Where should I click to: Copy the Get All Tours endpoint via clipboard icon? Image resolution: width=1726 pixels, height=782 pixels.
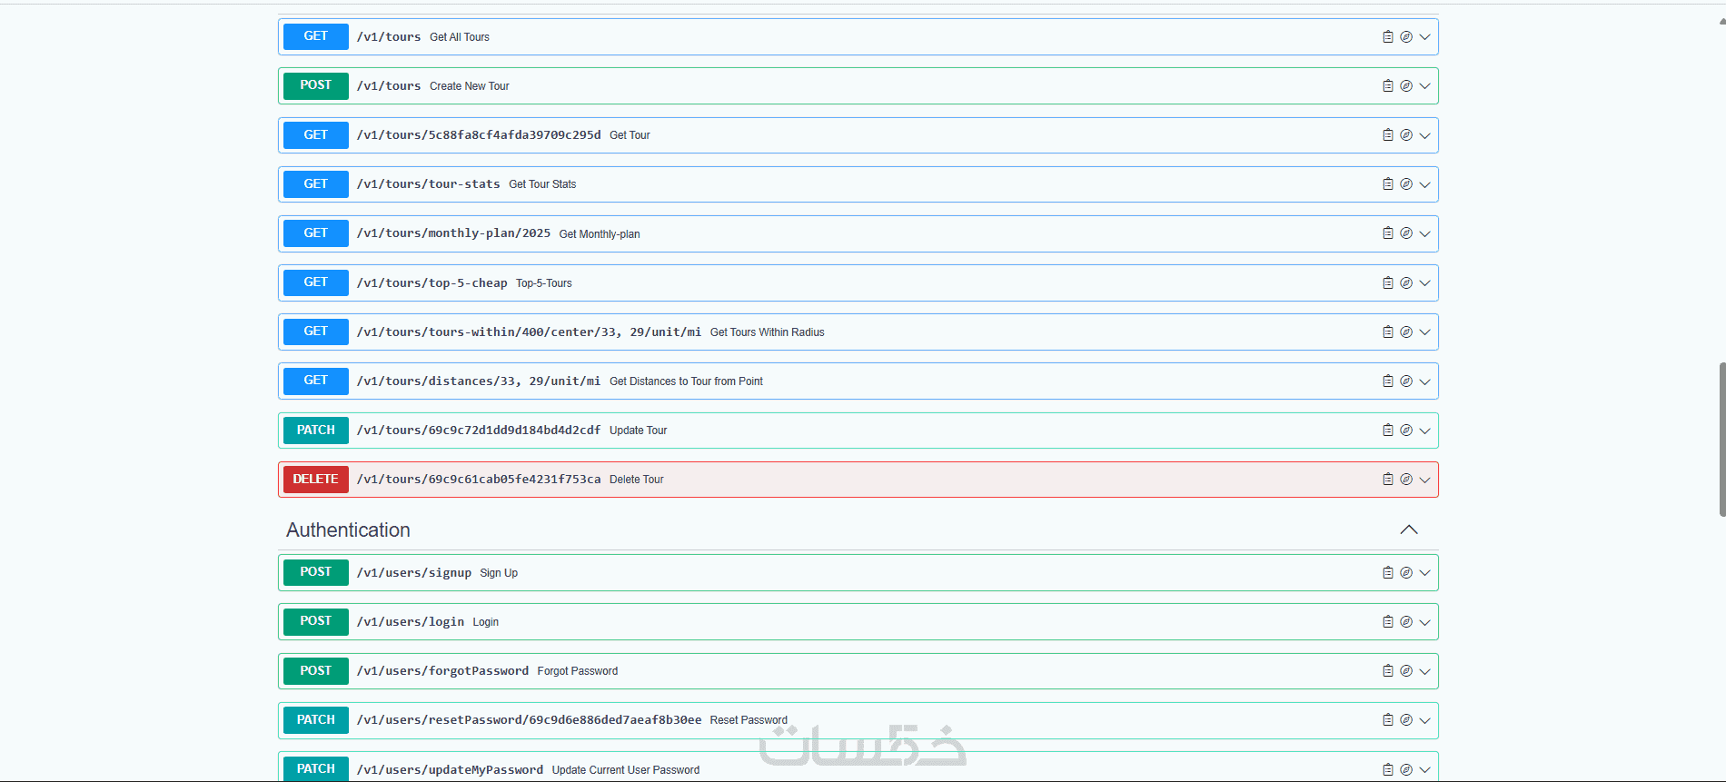coord(1387,37)
